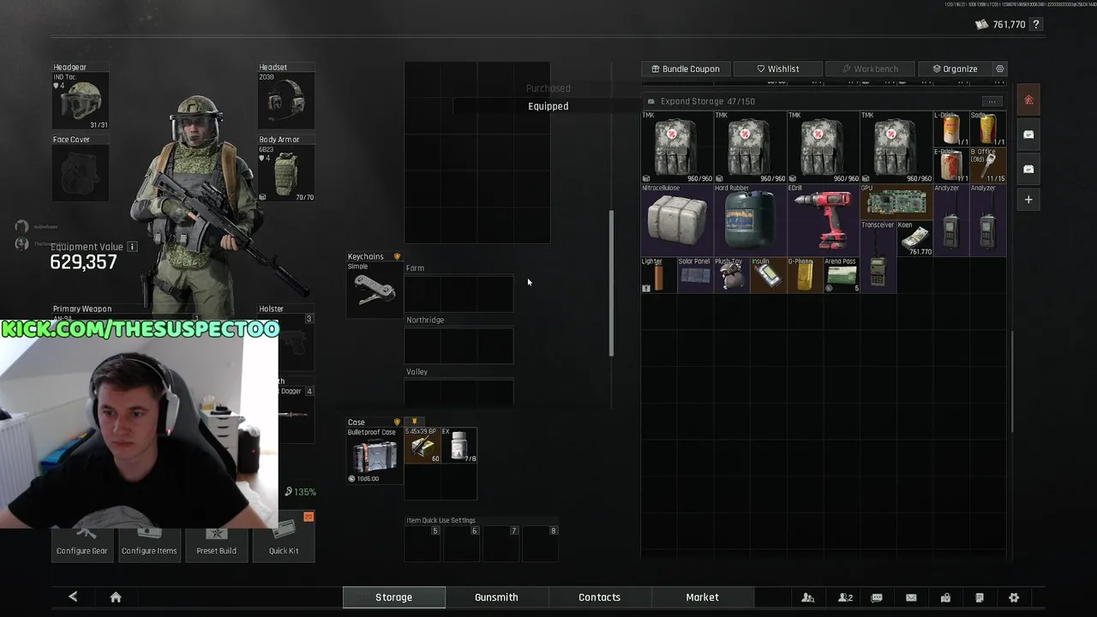Click quick use slot 8
The width and height of the screenshot is (1097, 617).
point(541,543)
